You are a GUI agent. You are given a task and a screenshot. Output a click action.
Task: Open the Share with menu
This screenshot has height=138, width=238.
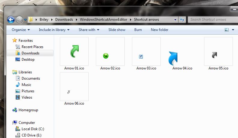coord(89,30)
